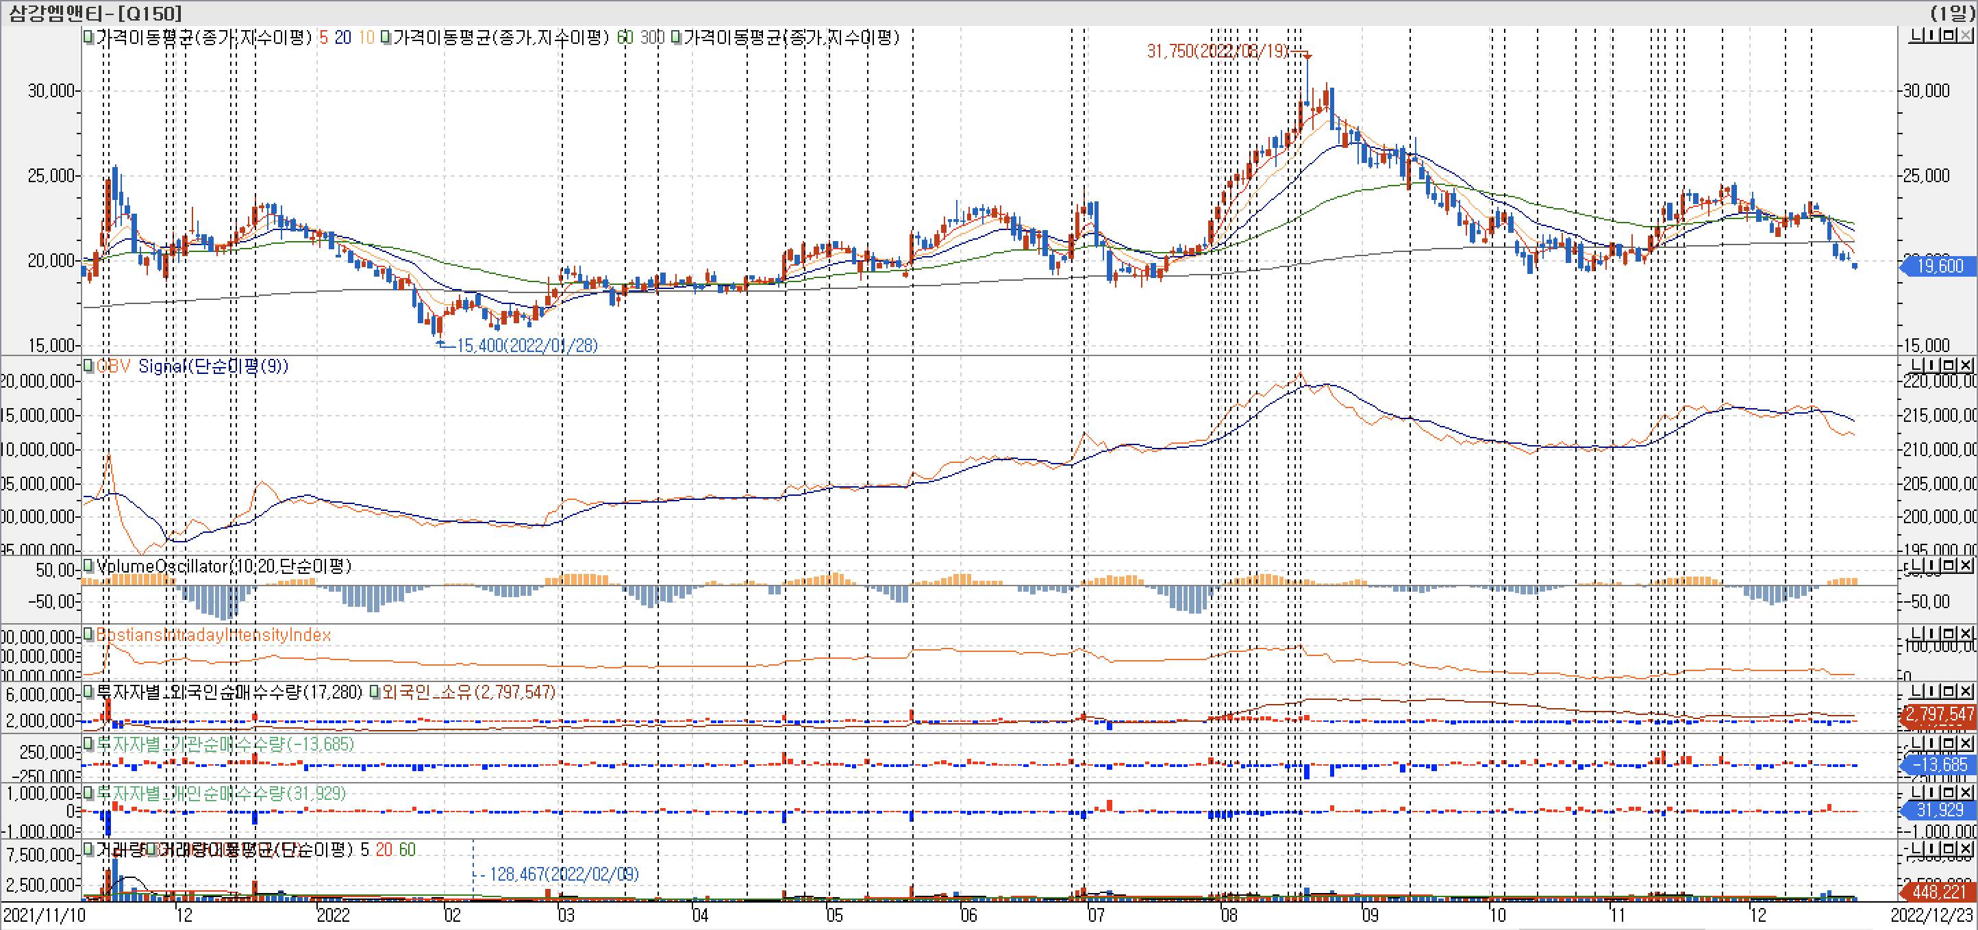Click L-shaped icon in OBV panel
1978x930 pixels.
[1916, 365]
